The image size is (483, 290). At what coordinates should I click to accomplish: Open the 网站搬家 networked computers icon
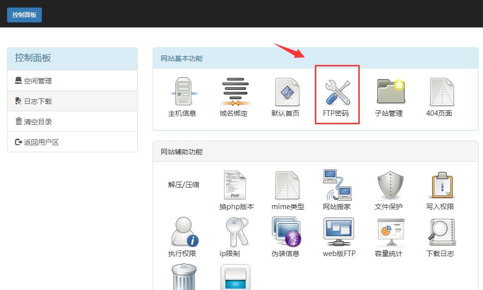pyautogui.click(x=338, y=185)
